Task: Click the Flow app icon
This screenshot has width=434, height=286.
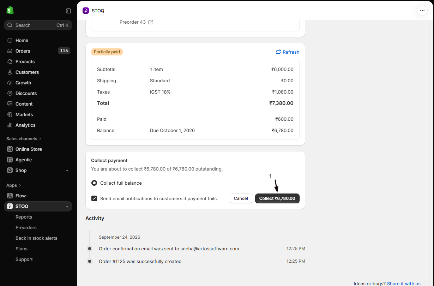Action: tap(10, 196)
